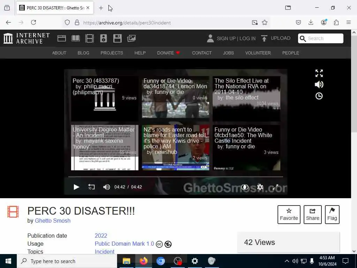Open the ABOUT menu item
This screenshot has width=357, height=268.
click(59, 53)
